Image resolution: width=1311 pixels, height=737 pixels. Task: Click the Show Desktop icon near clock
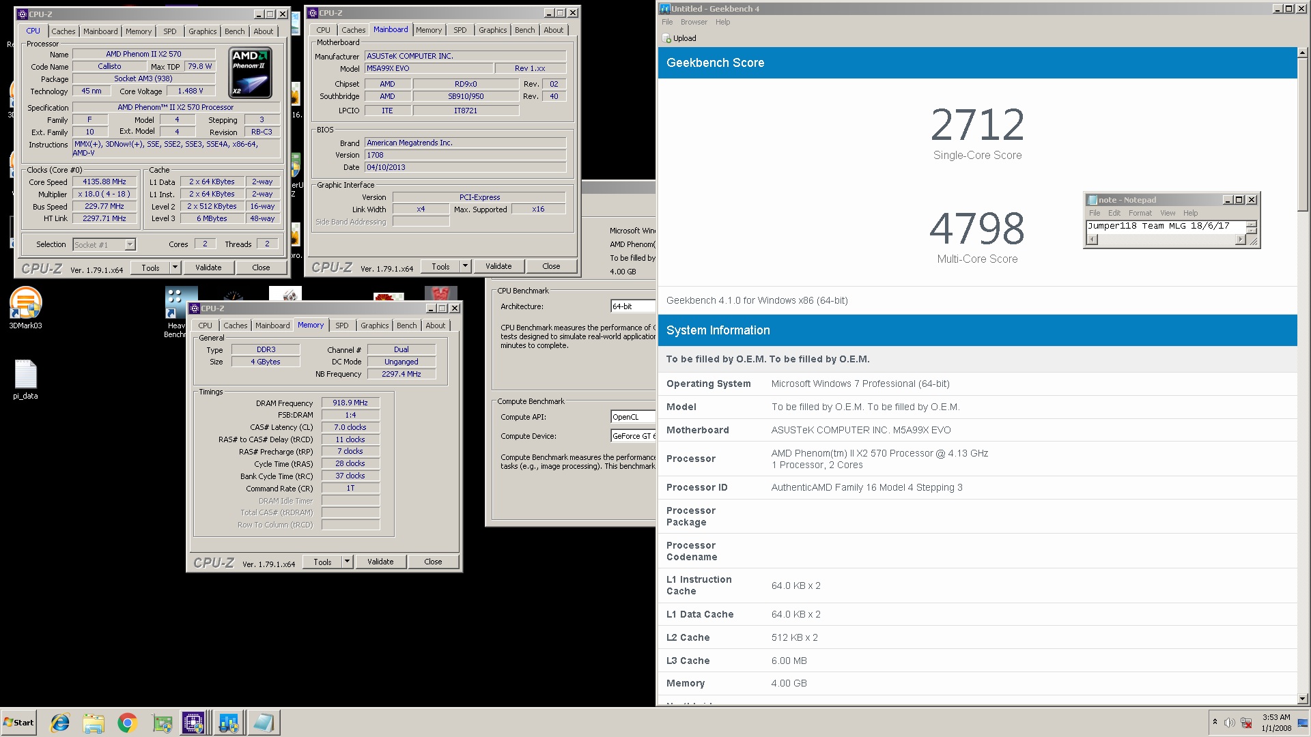pyautogui.click(x=1303, y=723)
